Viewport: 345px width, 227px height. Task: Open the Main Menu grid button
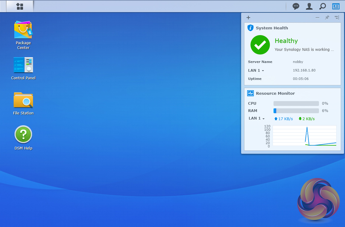pyautogui.click(x=20, y=6)
